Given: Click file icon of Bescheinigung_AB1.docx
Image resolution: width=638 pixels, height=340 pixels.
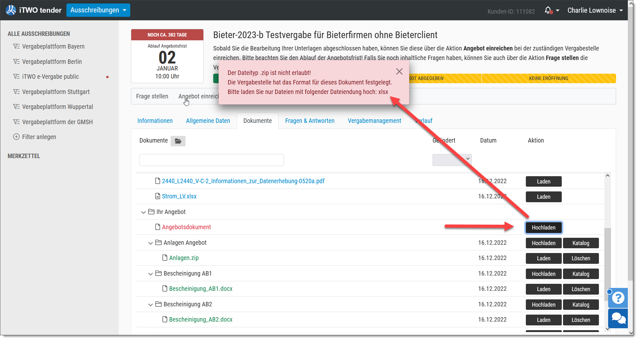Looking at the screenshot, I should tap(165, 289).
